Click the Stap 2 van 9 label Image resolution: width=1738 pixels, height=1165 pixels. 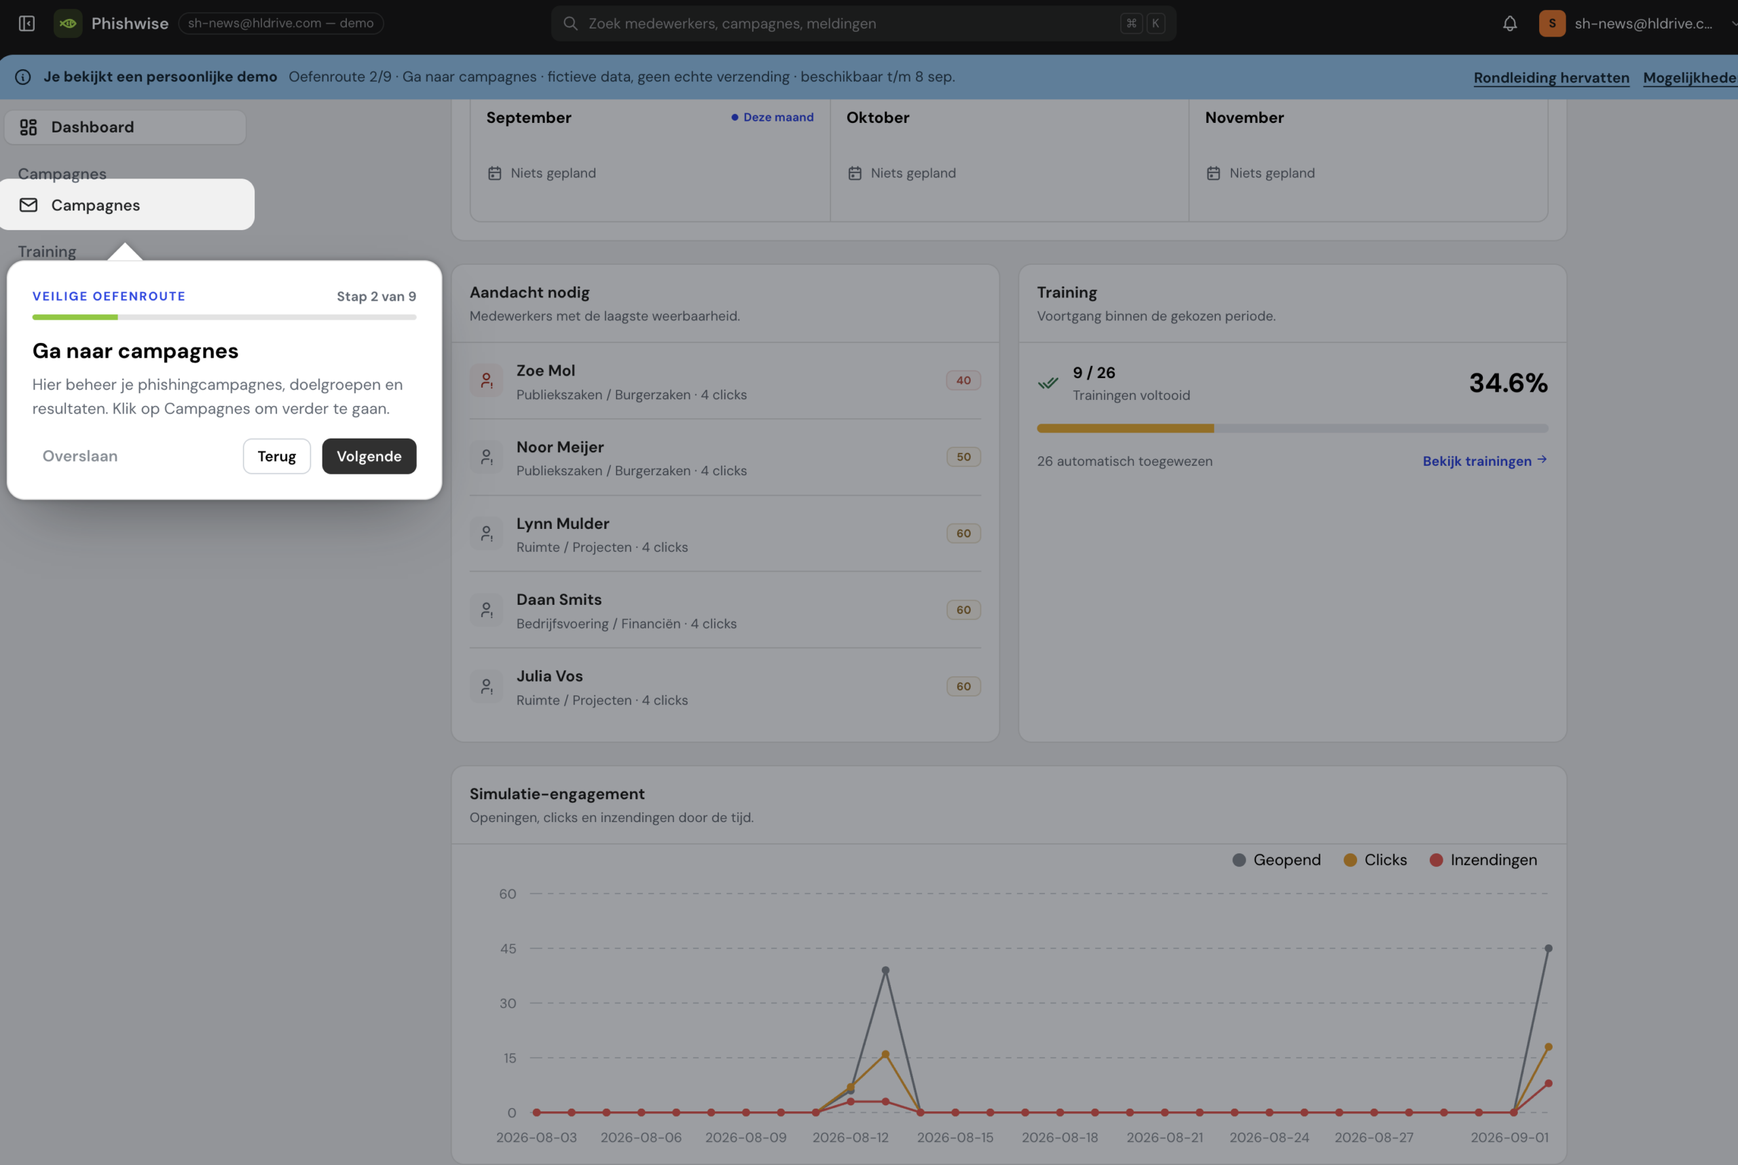(x=377, y=297)
